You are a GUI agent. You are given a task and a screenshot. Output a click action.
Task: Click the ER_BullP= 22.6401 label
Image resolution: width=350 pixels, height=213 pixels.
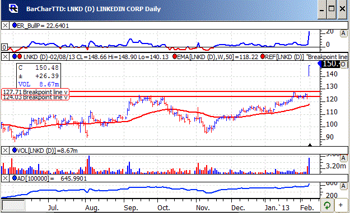tap(43, 26)
